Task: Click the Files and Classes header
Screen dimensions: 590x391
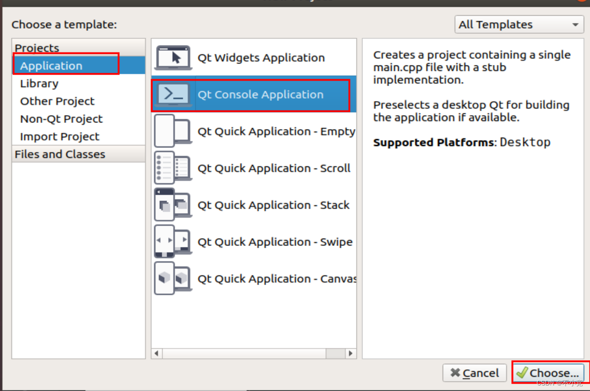Action: 79,154
